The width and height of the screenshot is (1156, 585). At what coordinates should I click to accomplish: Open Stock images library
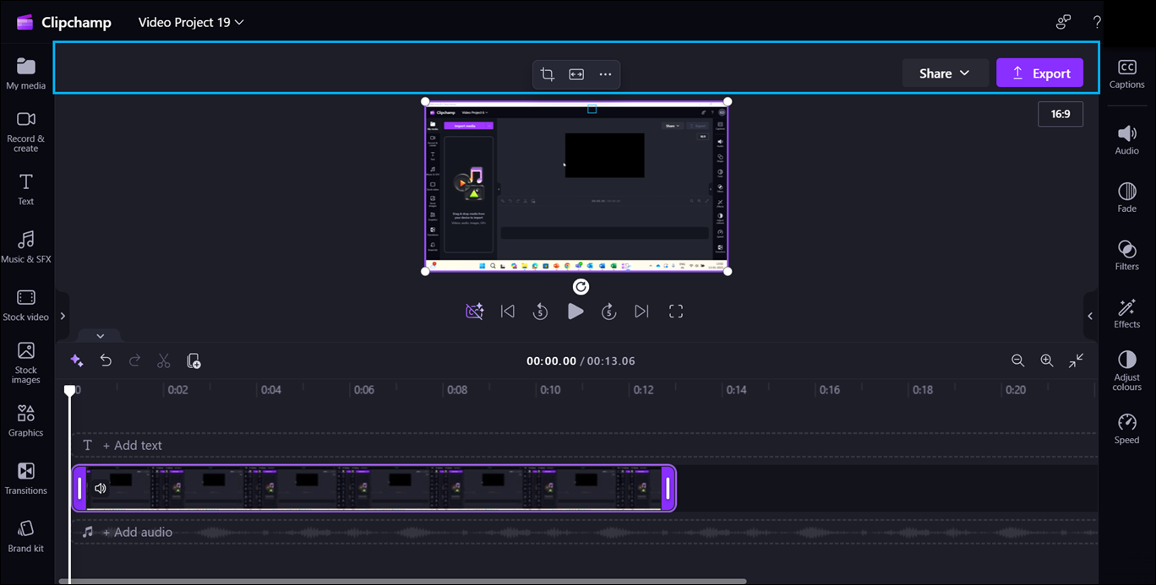point(25,363)
